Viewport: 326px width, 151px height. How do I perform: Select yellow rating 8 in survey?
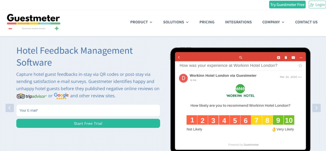pos(267,120)
